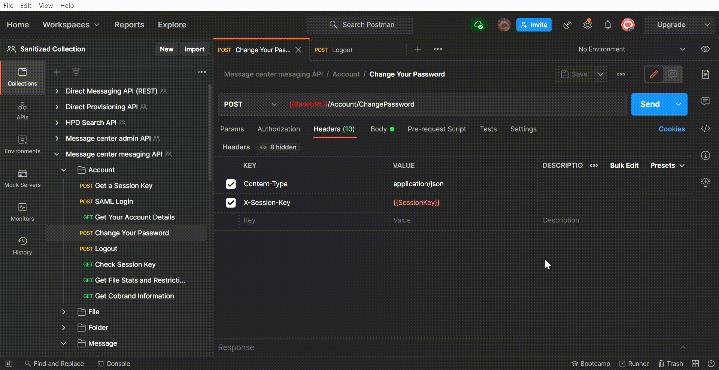This screenshot has width=719, height=370.
Task: Open the Cookies manager link
Action: coord(672,129)
